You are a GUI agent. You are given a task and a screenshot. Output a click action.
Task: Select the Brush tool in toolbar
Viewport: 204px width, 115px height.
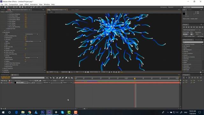click(29, 7)
